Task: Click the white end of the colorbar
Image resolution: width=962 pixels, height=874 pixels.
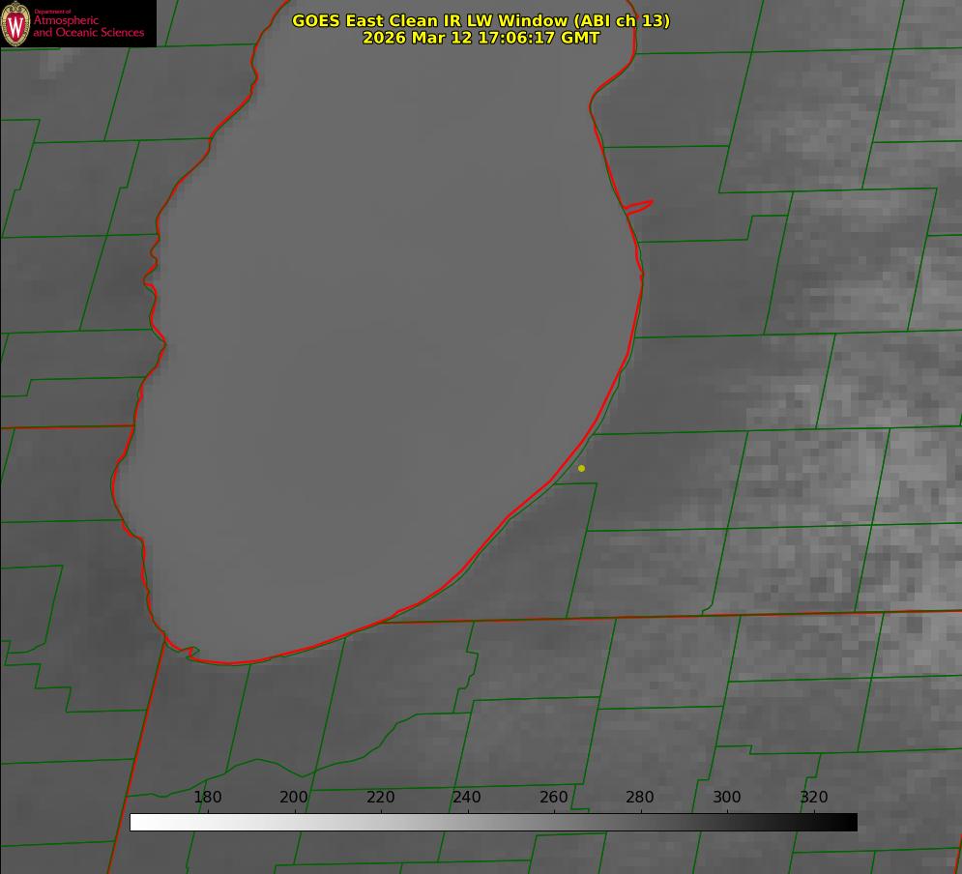Action: click(x=136, y=822)
